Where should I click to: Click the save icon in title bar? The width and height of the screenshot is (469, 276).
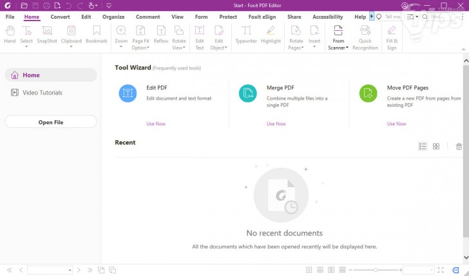pyautogui.click(x=35, y=5)
